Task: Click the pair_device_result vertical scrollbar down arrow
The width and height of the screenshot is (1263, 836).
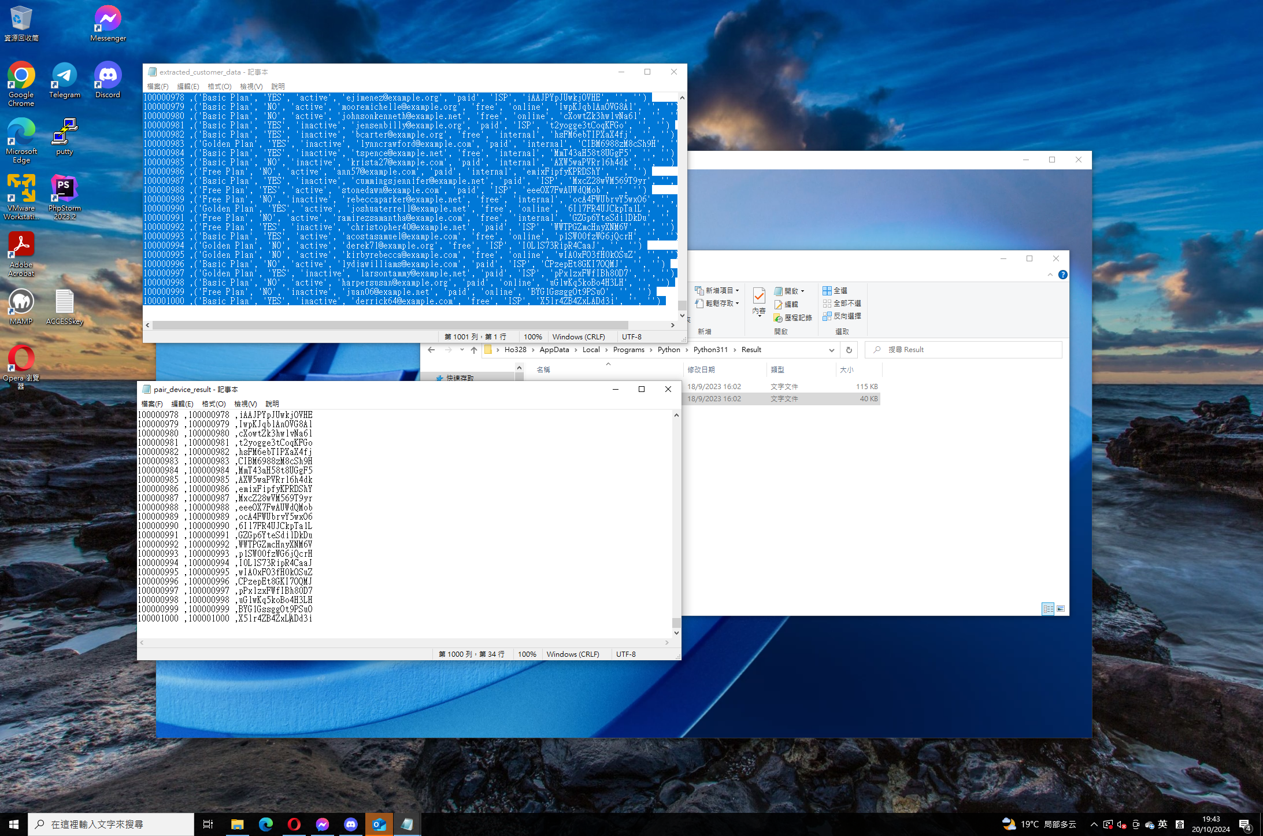Action: pyautogui.click(x=676, y=633)
